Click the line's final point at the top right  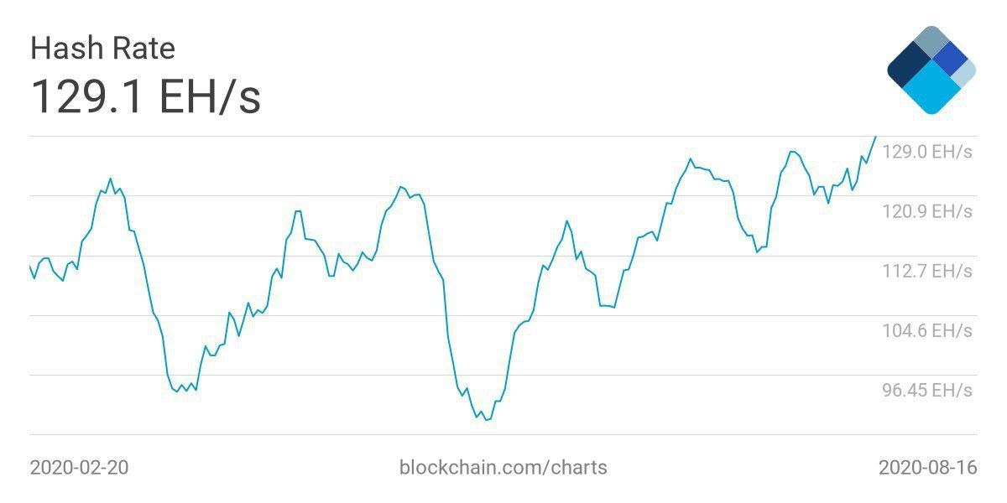[x=875, y=137]
